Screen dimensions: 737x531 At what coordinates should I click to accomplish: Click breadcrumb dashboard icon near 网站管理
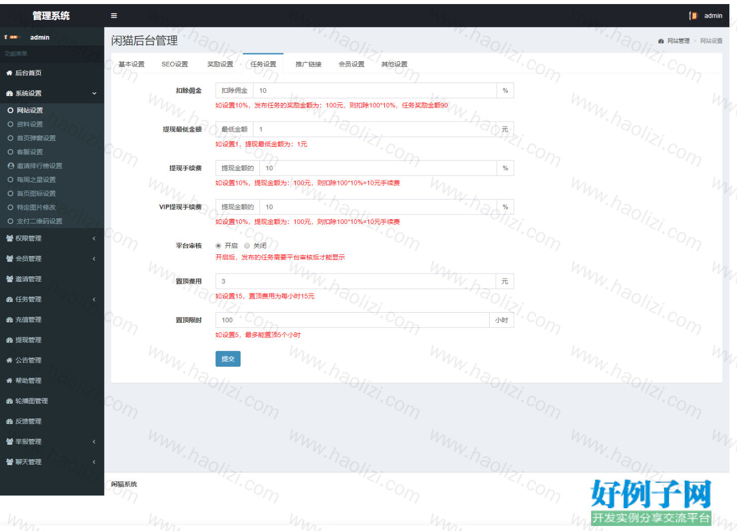click(x=661, y=41)
